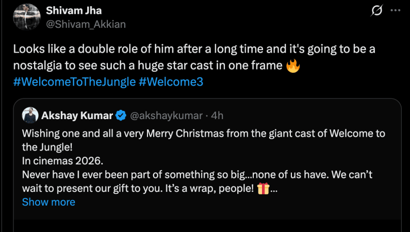Screen dimensions: 410x232
Task: Click the fire emoji in the post
Action: click(293, 65)
